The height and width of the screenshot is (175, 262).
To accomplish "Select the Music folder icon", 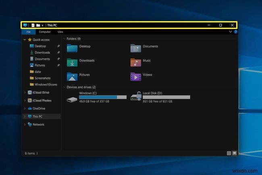I will (135, 62).
